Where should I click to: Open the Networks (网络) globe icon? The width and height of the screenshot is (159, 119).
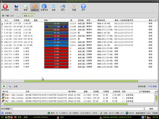click(16, 7)
